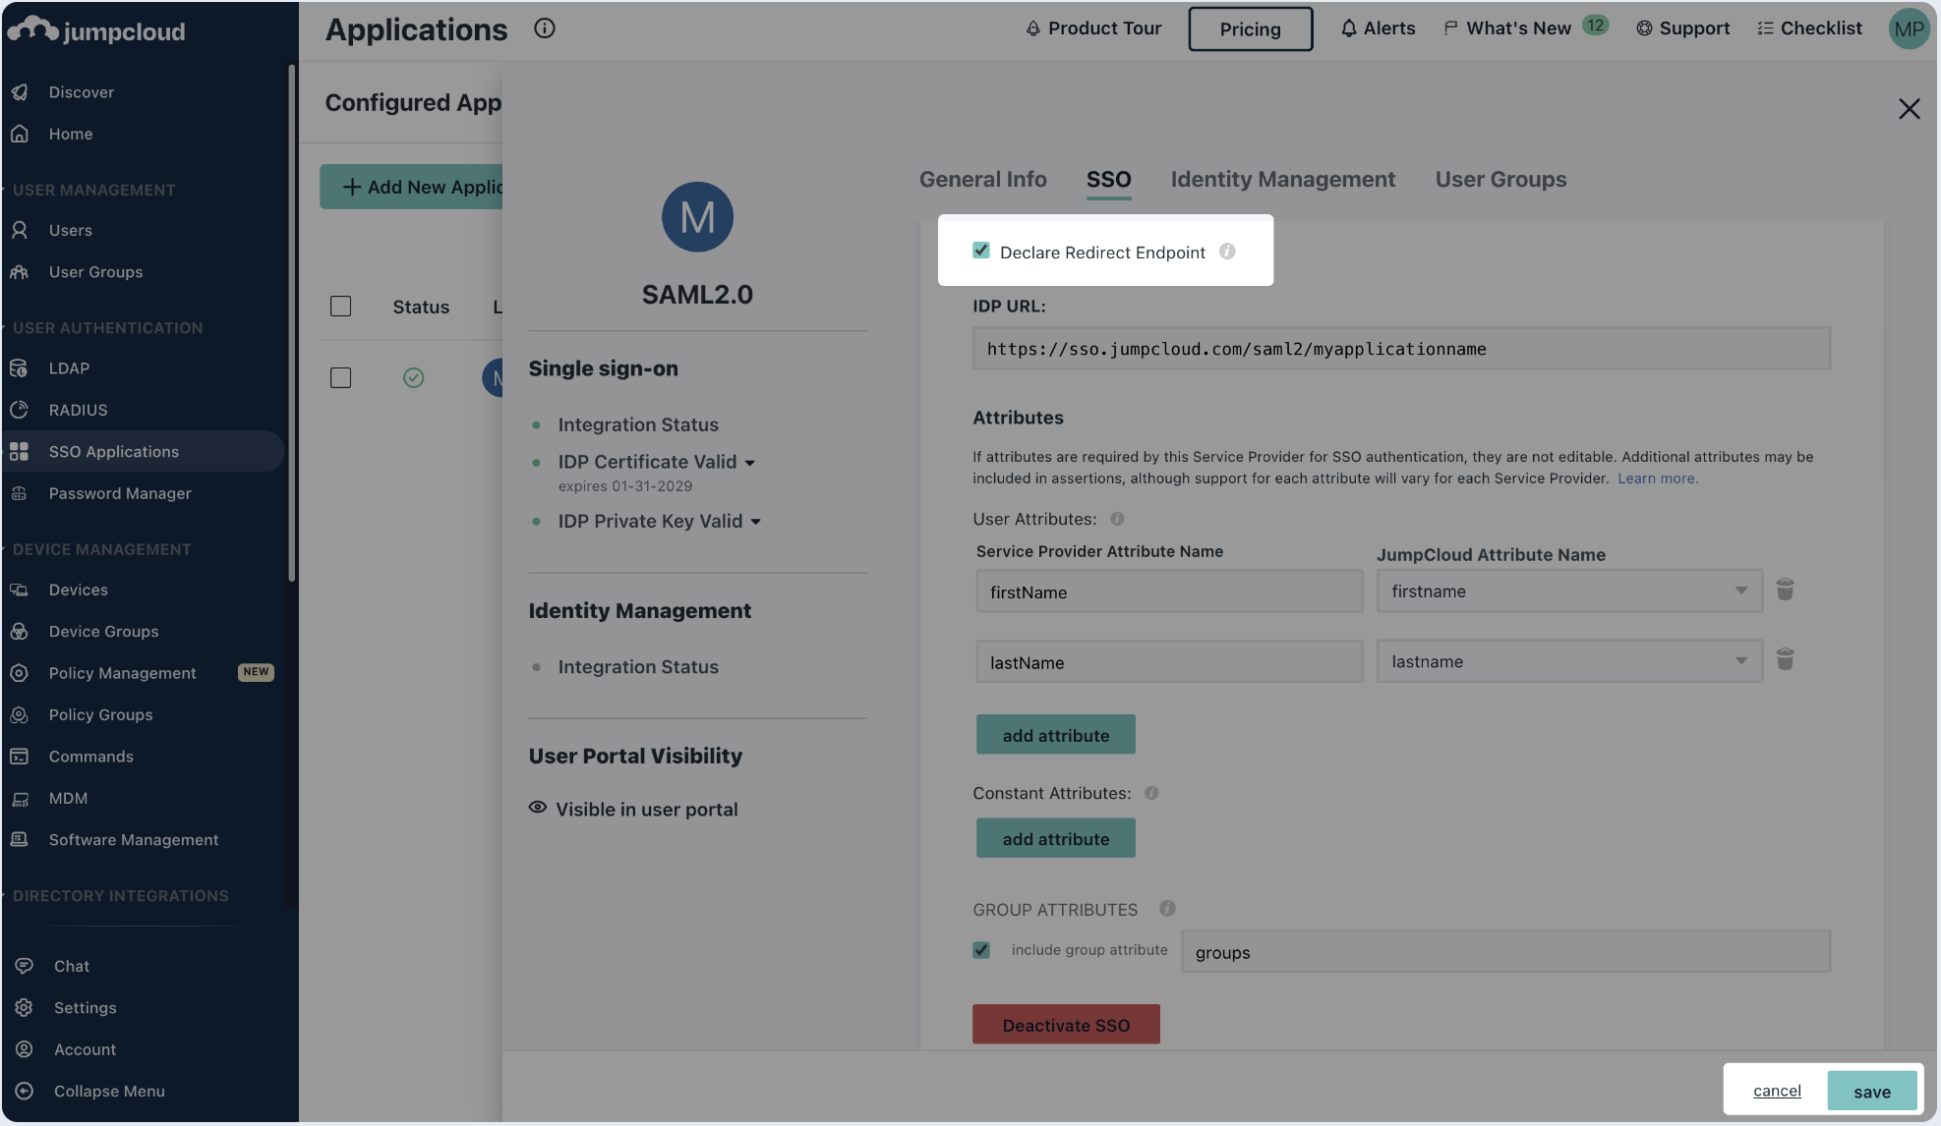This screenshot has width=1941, height=1126.
Task: Open Settings gear in sidebar
Action: coord(25,1008)
